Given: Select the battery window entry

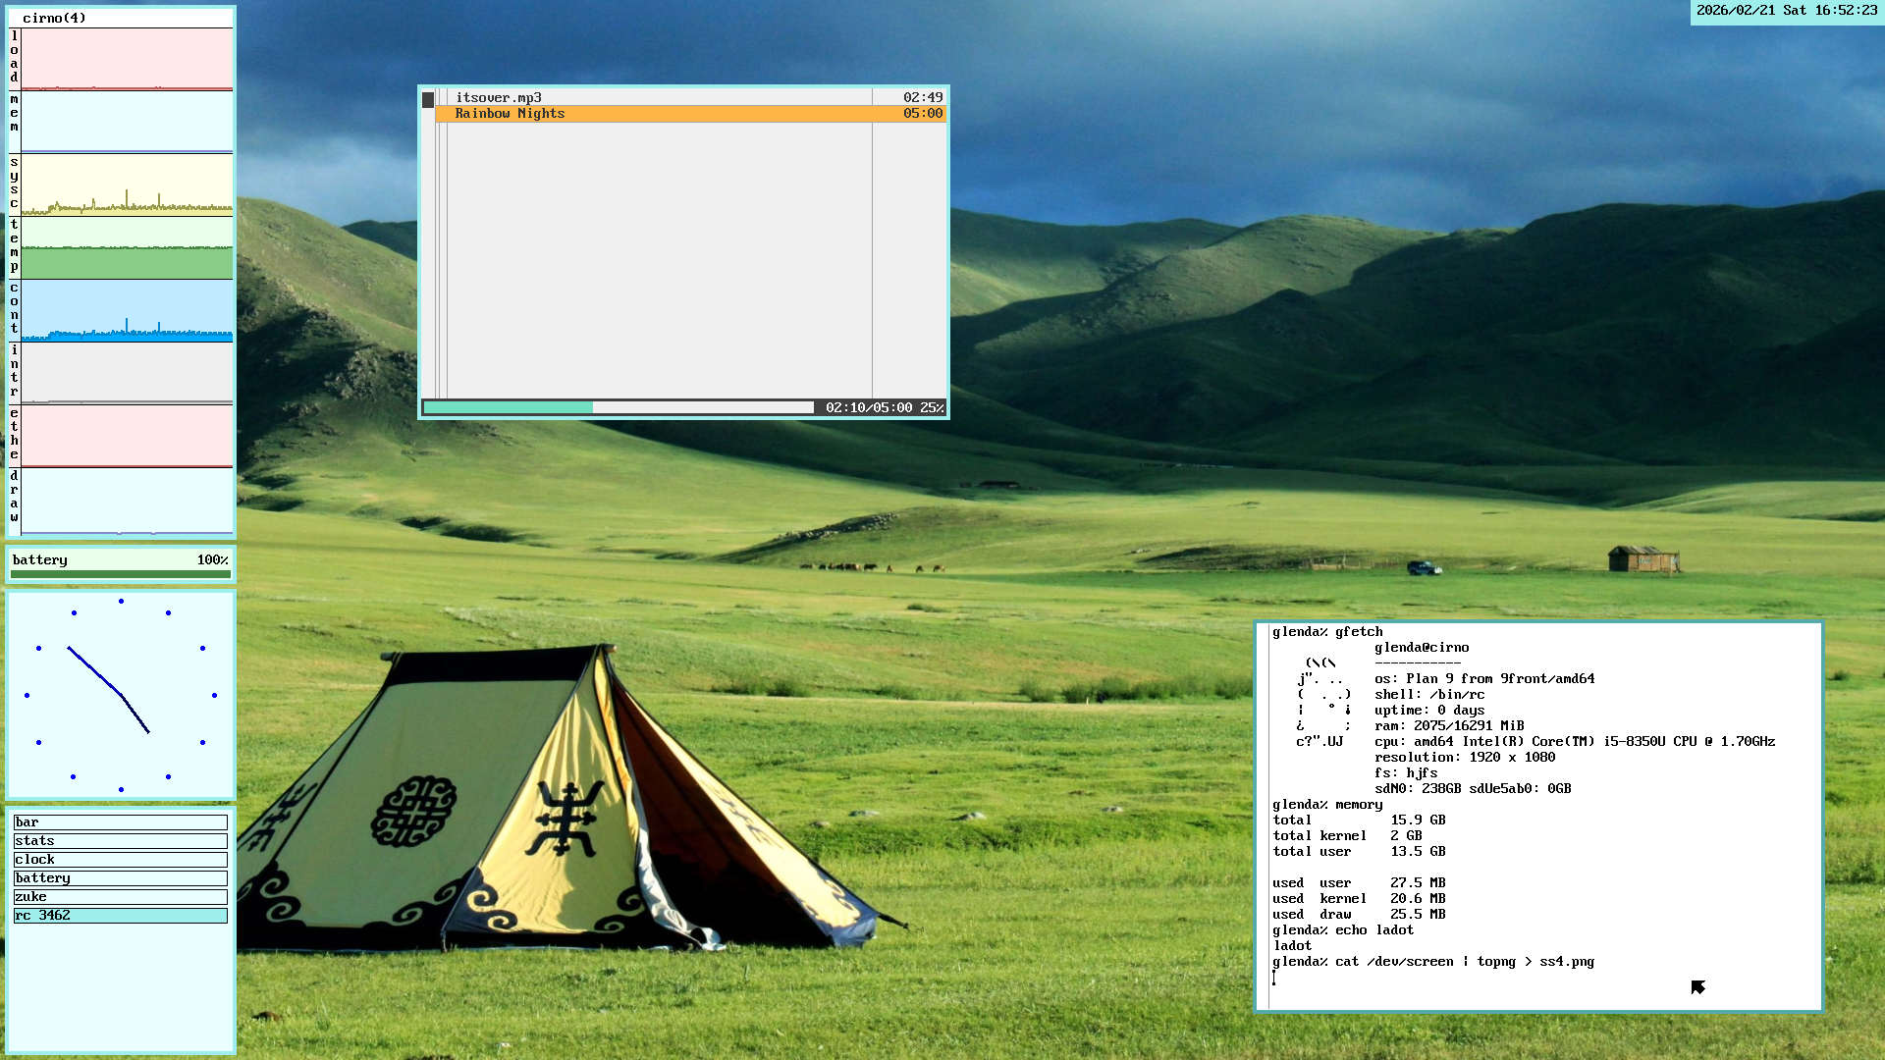Looking at the screenshot, I should click(x=120, y=878).
